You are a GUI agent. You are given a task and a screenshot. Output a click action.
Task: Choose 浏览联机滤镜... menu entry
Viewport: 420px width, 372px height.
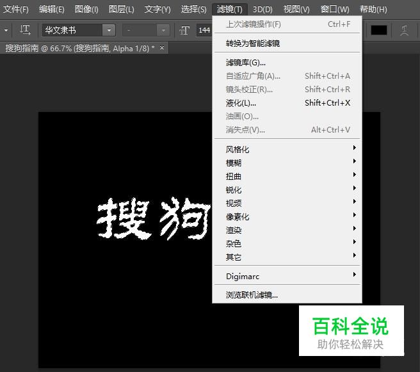(x=287, y=295)
